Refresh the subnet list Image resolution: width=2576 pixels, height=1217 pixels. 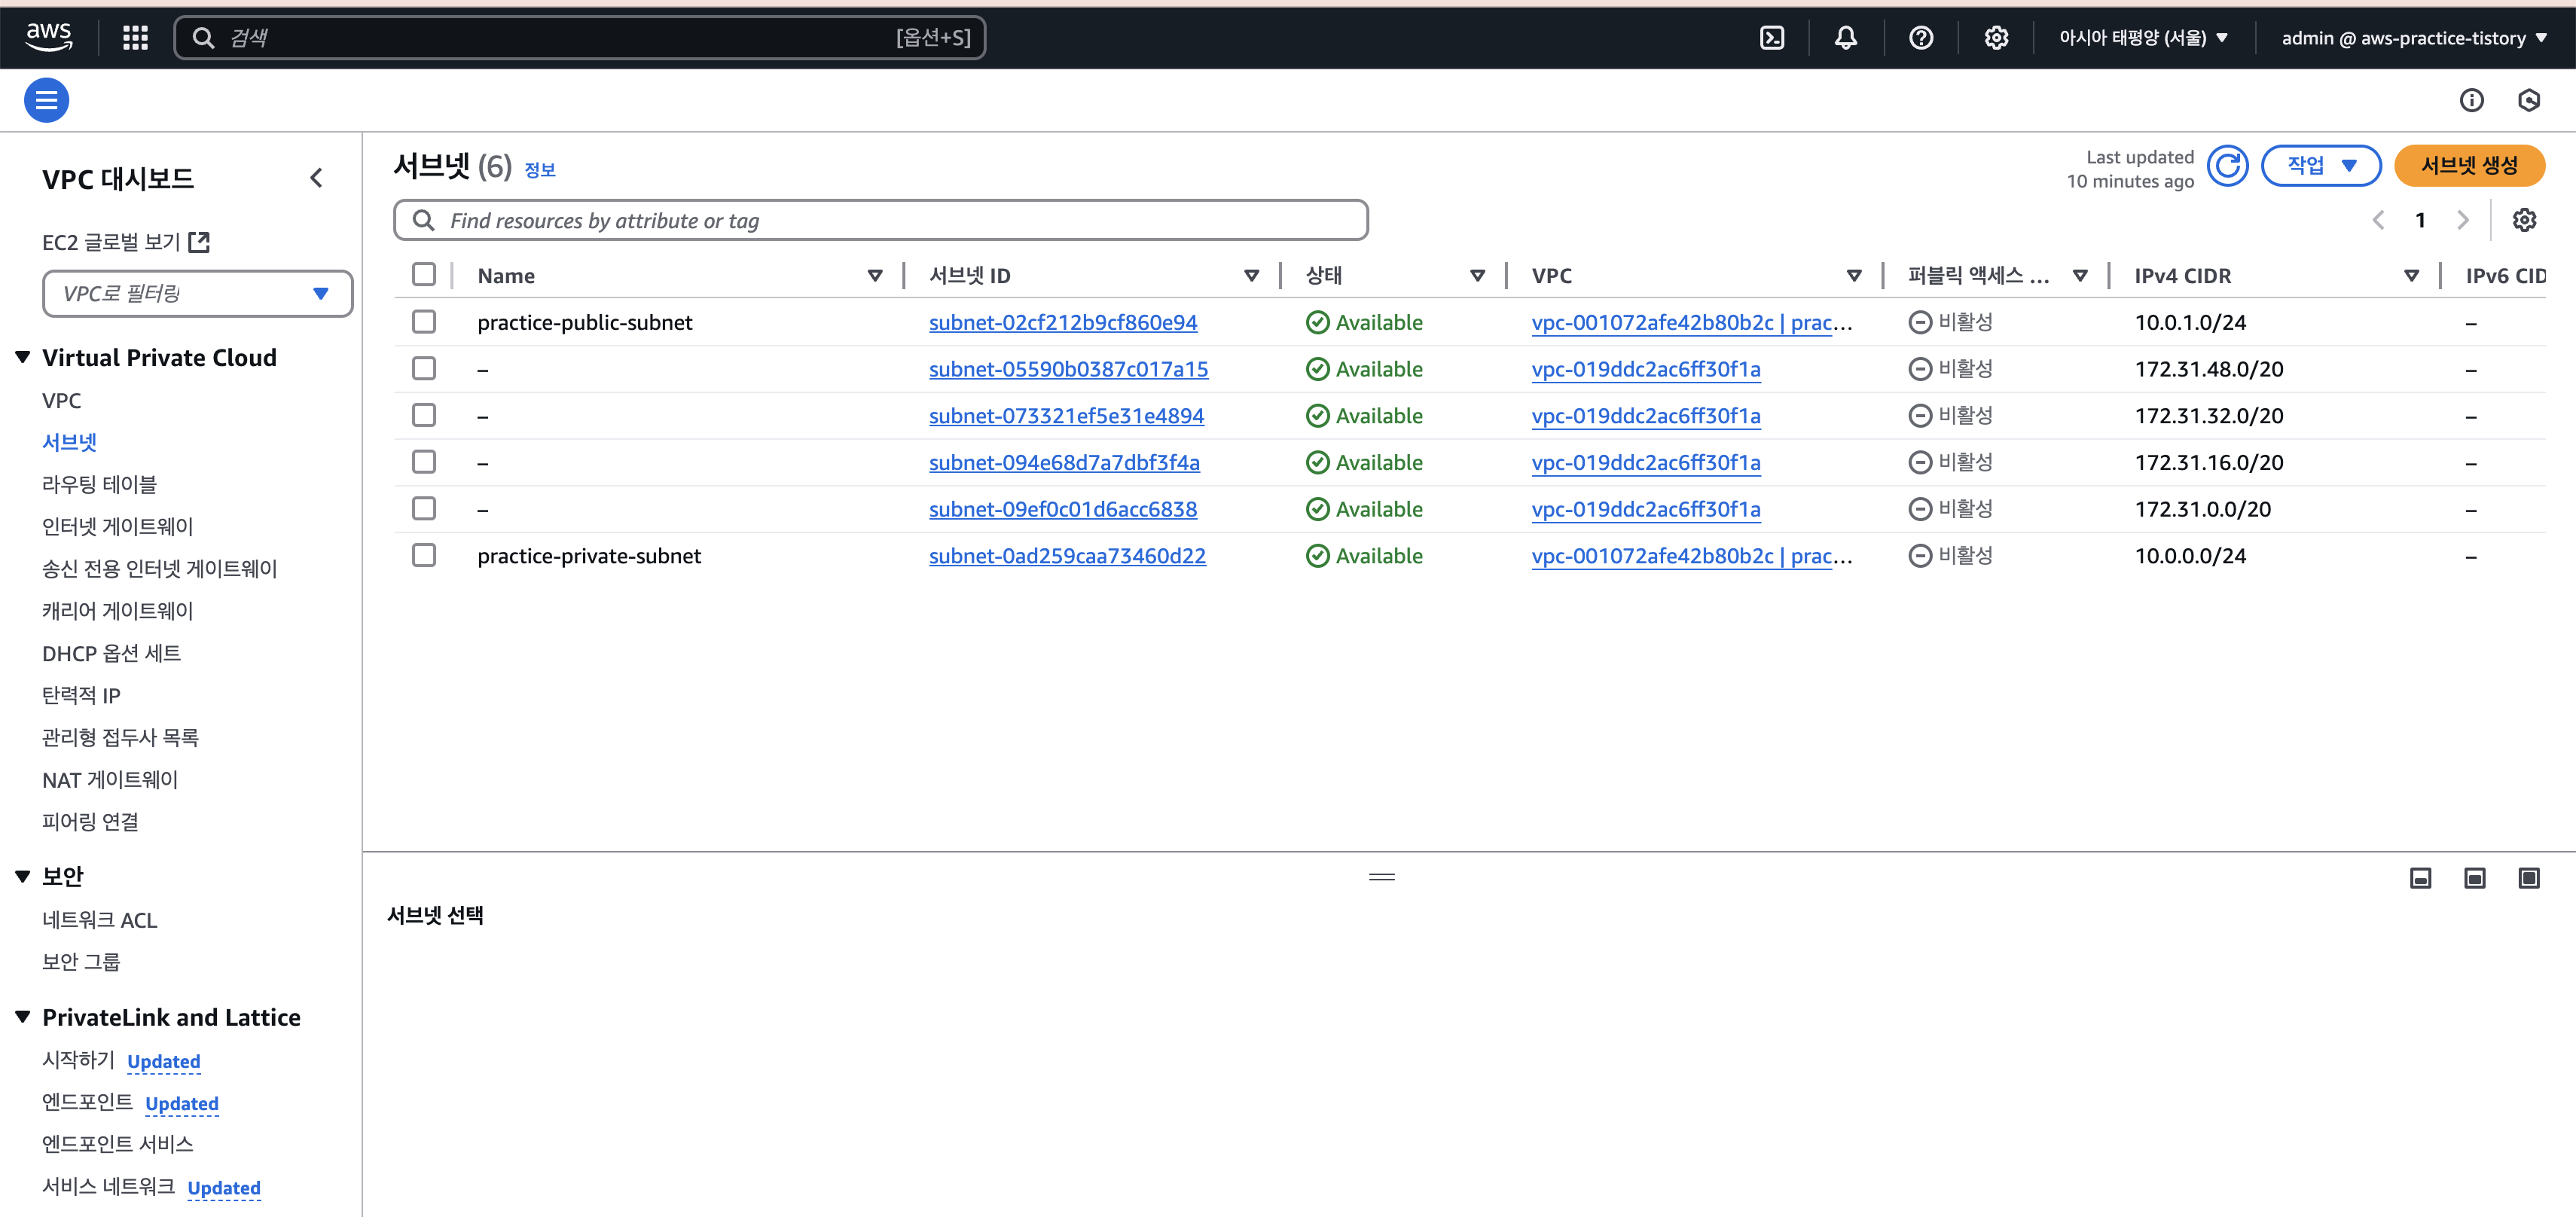(2227, 166)
